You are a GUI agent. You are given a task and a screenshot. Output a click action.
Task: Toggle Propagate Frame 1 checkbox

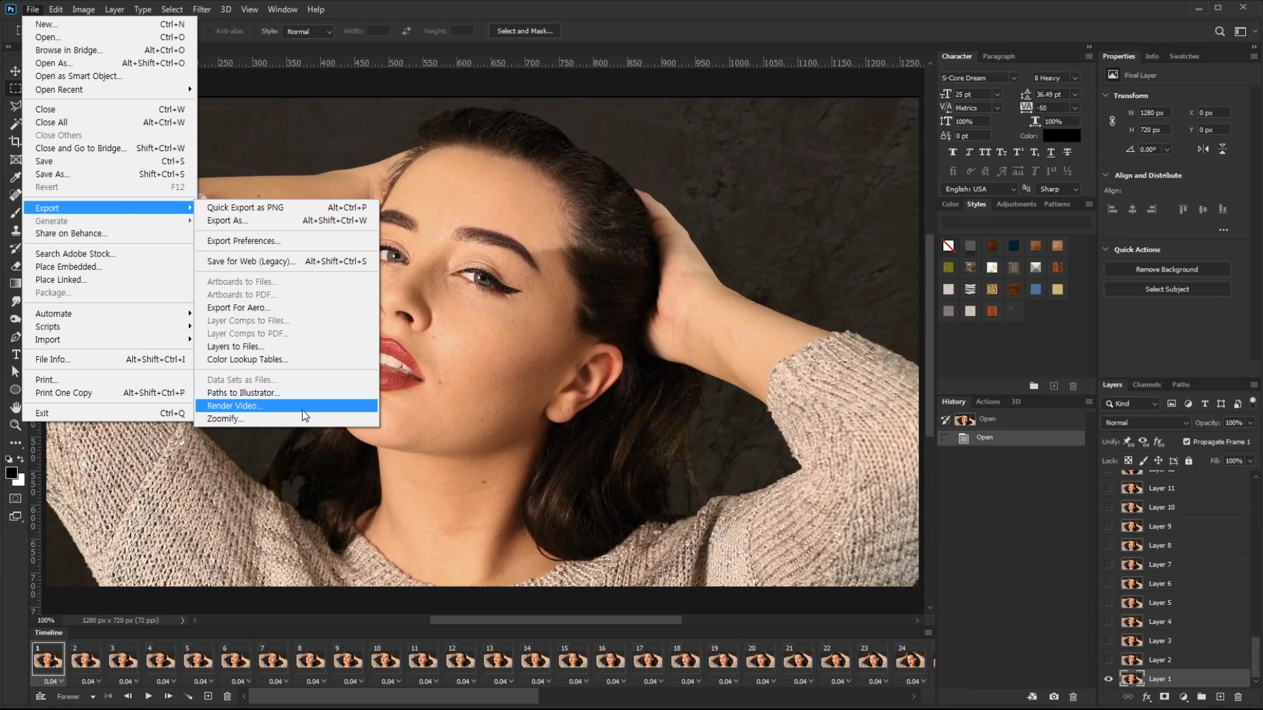coord(1187,442)
